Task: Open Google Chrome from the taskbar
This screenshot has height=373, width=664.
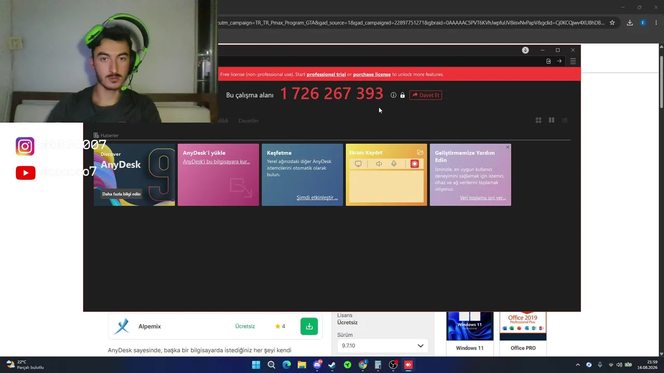Action: point(363,365)
